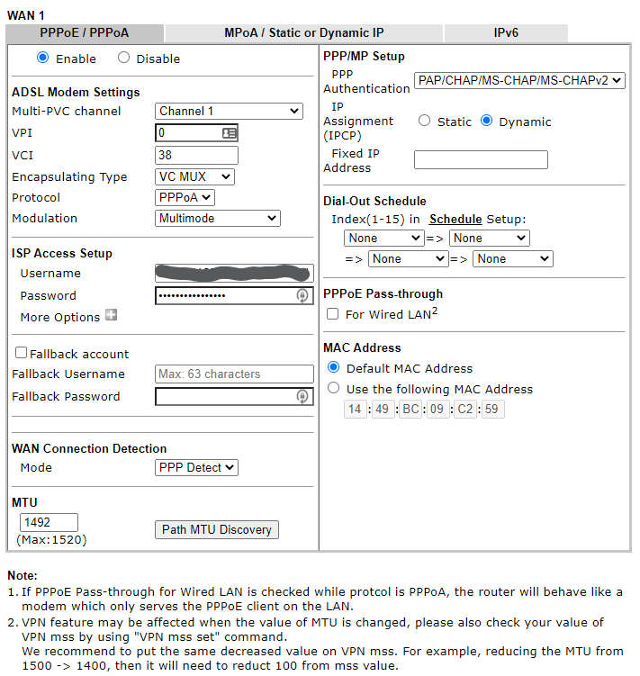
Task: Click the Fixed IP Address field
Action: pos(481,160)
